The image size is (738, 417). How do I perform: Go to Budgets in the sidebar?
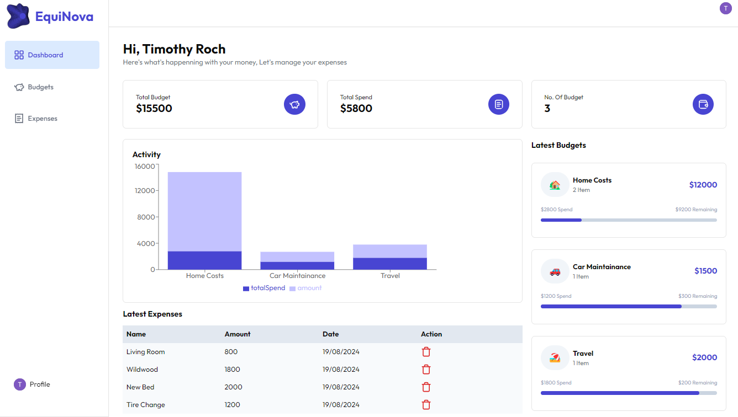(40, 87)
